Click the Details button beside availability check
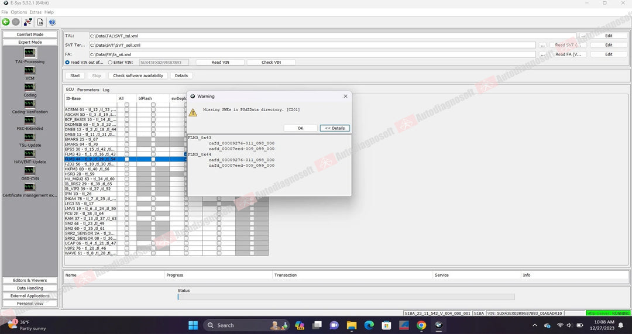This screenshot has width=632, height=334. [x=181, y=75]
